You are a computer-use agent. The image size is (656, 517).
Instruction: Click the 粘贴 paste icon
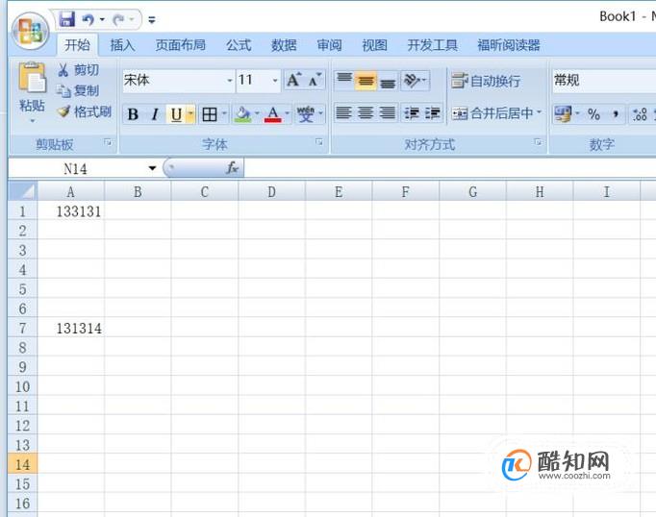tap(32, 78)
